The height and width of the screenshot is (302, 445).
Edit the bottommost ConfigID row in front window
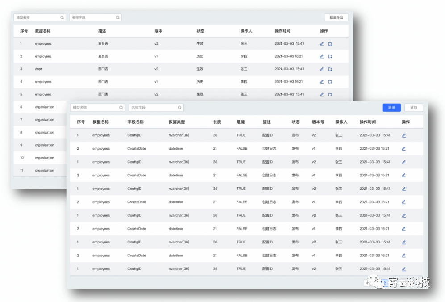coord(404,269)
